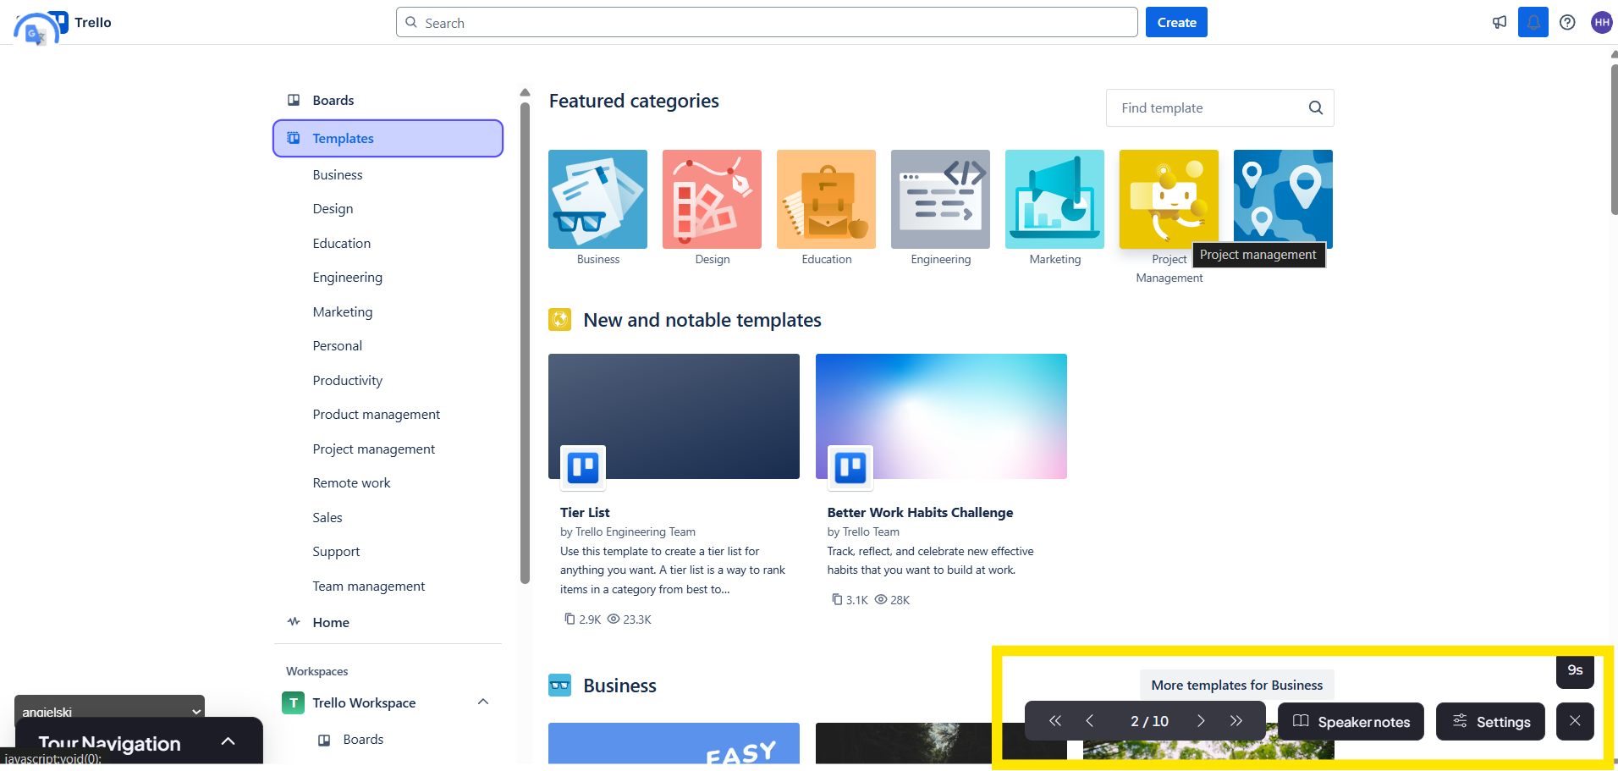The height and width of the screenshot is (771, 1618).
Task: Open Boards under Trello Workspace
Action: (363, 739)
